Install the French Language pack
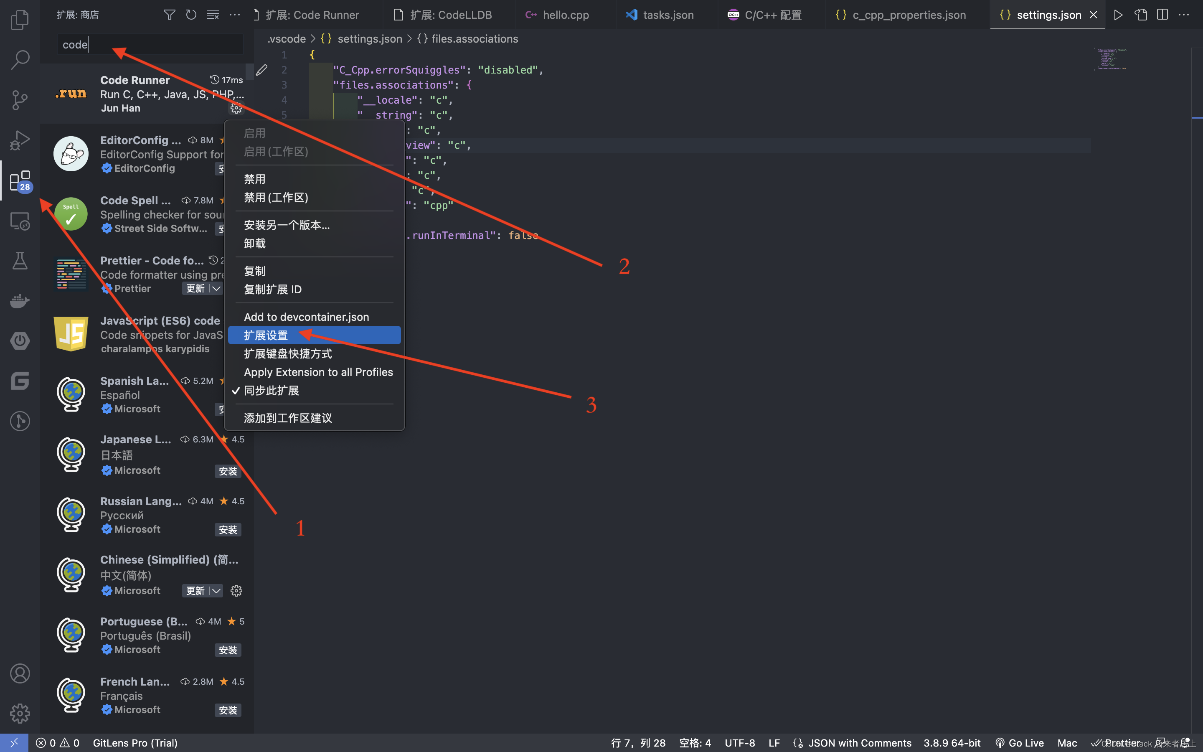1203x752 pixels. click(x=228, y=710)
